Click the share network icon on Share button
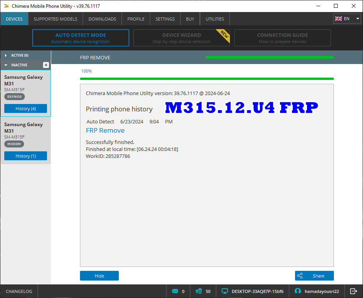 tap(300, 275)
